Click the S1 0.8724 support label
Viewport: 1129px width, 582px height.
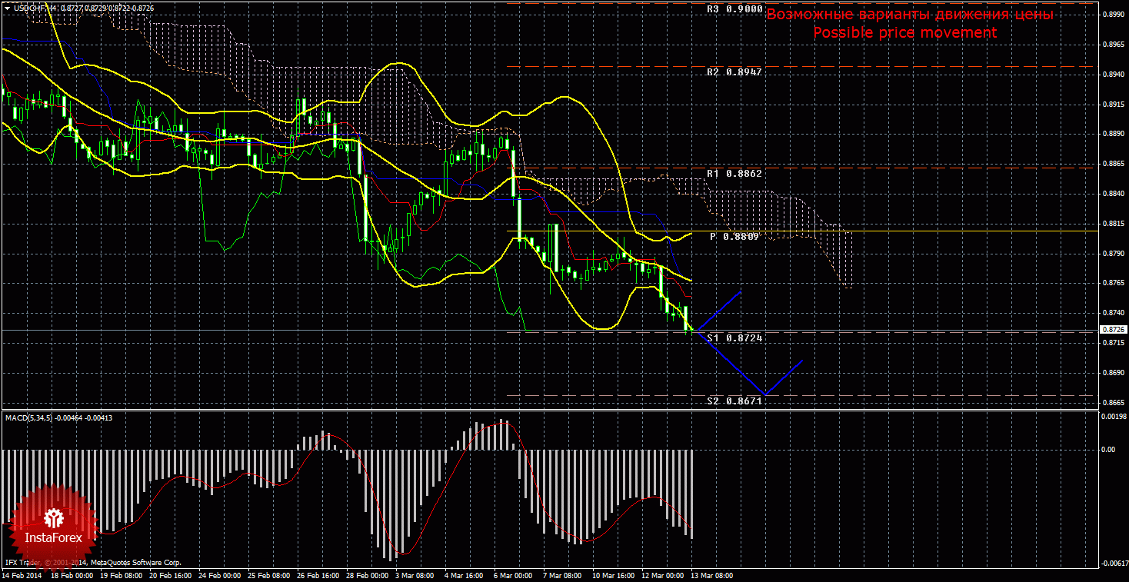[734, 338]
